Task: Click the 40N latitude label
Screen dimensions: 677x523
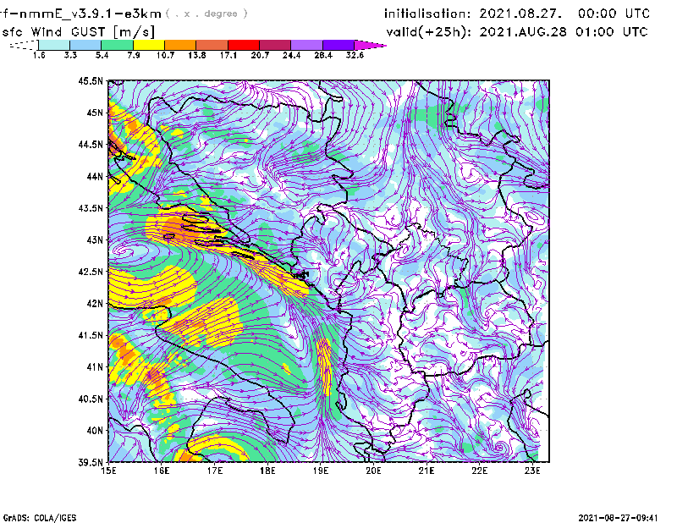Action: pyautogui.click(x=95, y=430)
